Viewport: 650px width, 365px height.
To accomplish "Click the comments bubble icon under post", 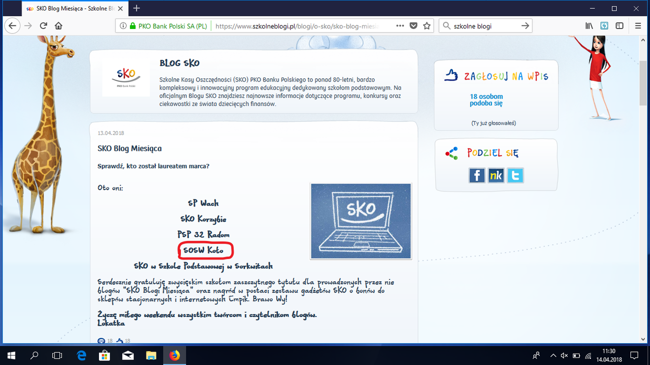I will point(101,341).
